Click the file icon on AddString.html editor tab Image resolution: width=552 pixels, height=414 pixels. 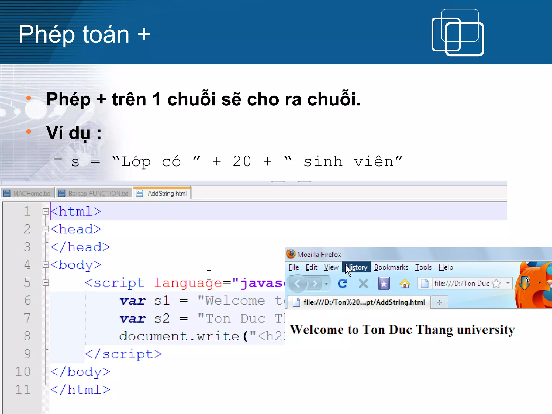click(139, 194)
